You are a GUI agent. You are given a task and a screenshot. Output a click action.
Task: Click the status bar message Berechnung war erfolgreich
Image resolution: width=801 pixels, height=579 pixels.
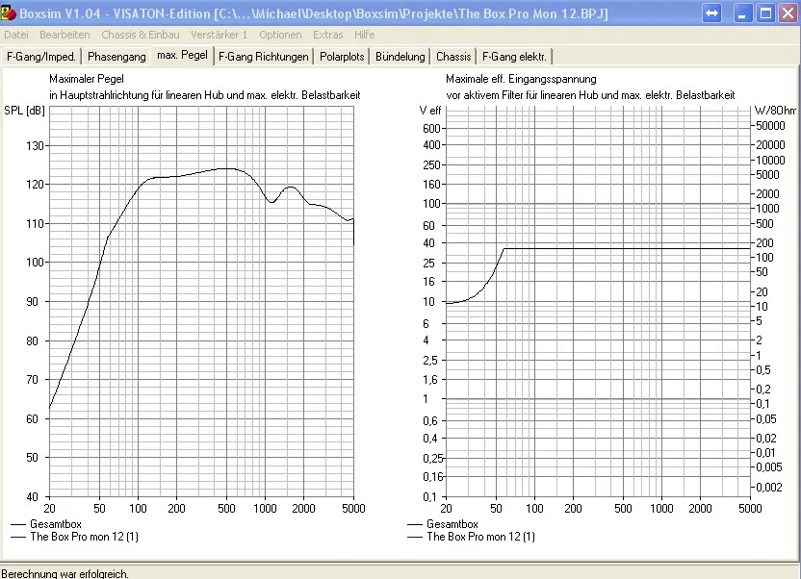[64, 572]
